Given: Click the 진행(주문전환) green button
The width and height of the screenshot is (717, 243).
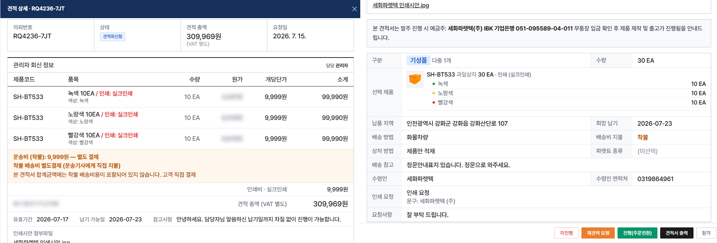Looking at the screenshot, I should coord(637,233).
